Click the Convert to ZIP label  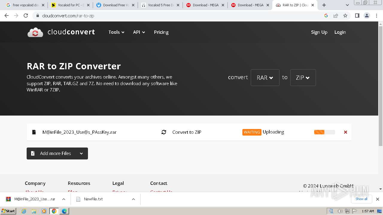[x=187, y=132]
